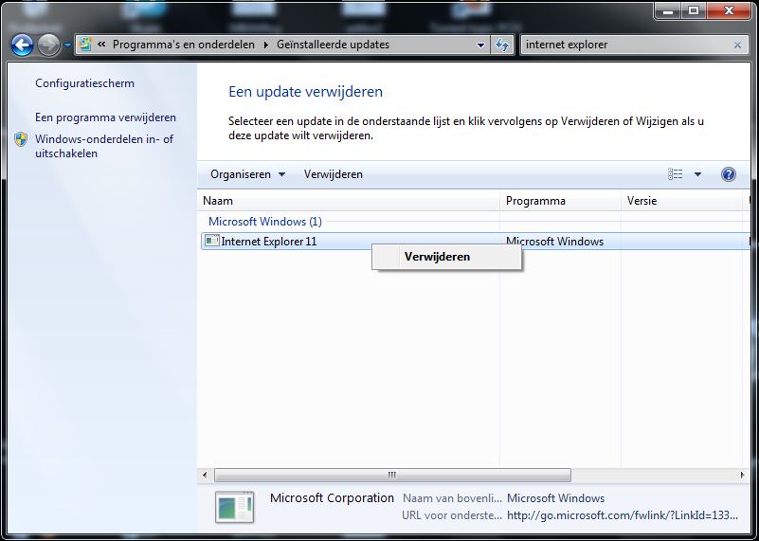Viewport: 759px width, 541px height.
Task: Click the Back navigation arrow button
Action: [x=22, y=45]
